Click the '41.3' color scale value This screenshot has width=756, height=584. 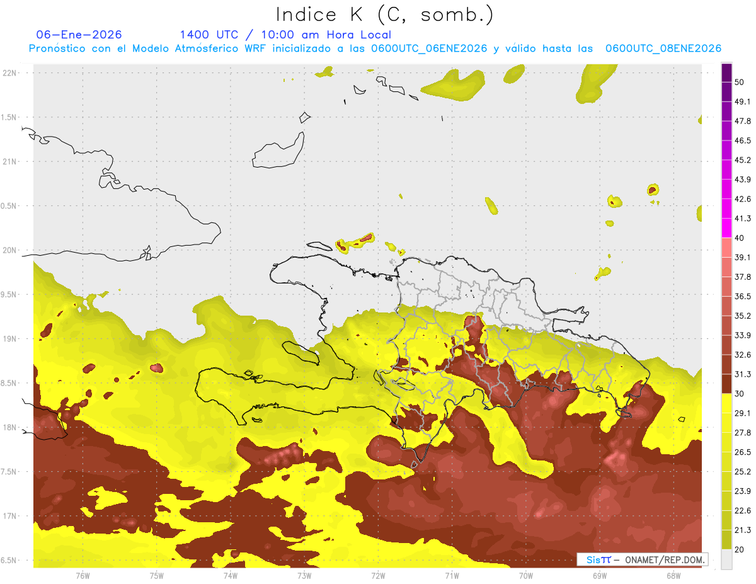click(x=743, y=219)
